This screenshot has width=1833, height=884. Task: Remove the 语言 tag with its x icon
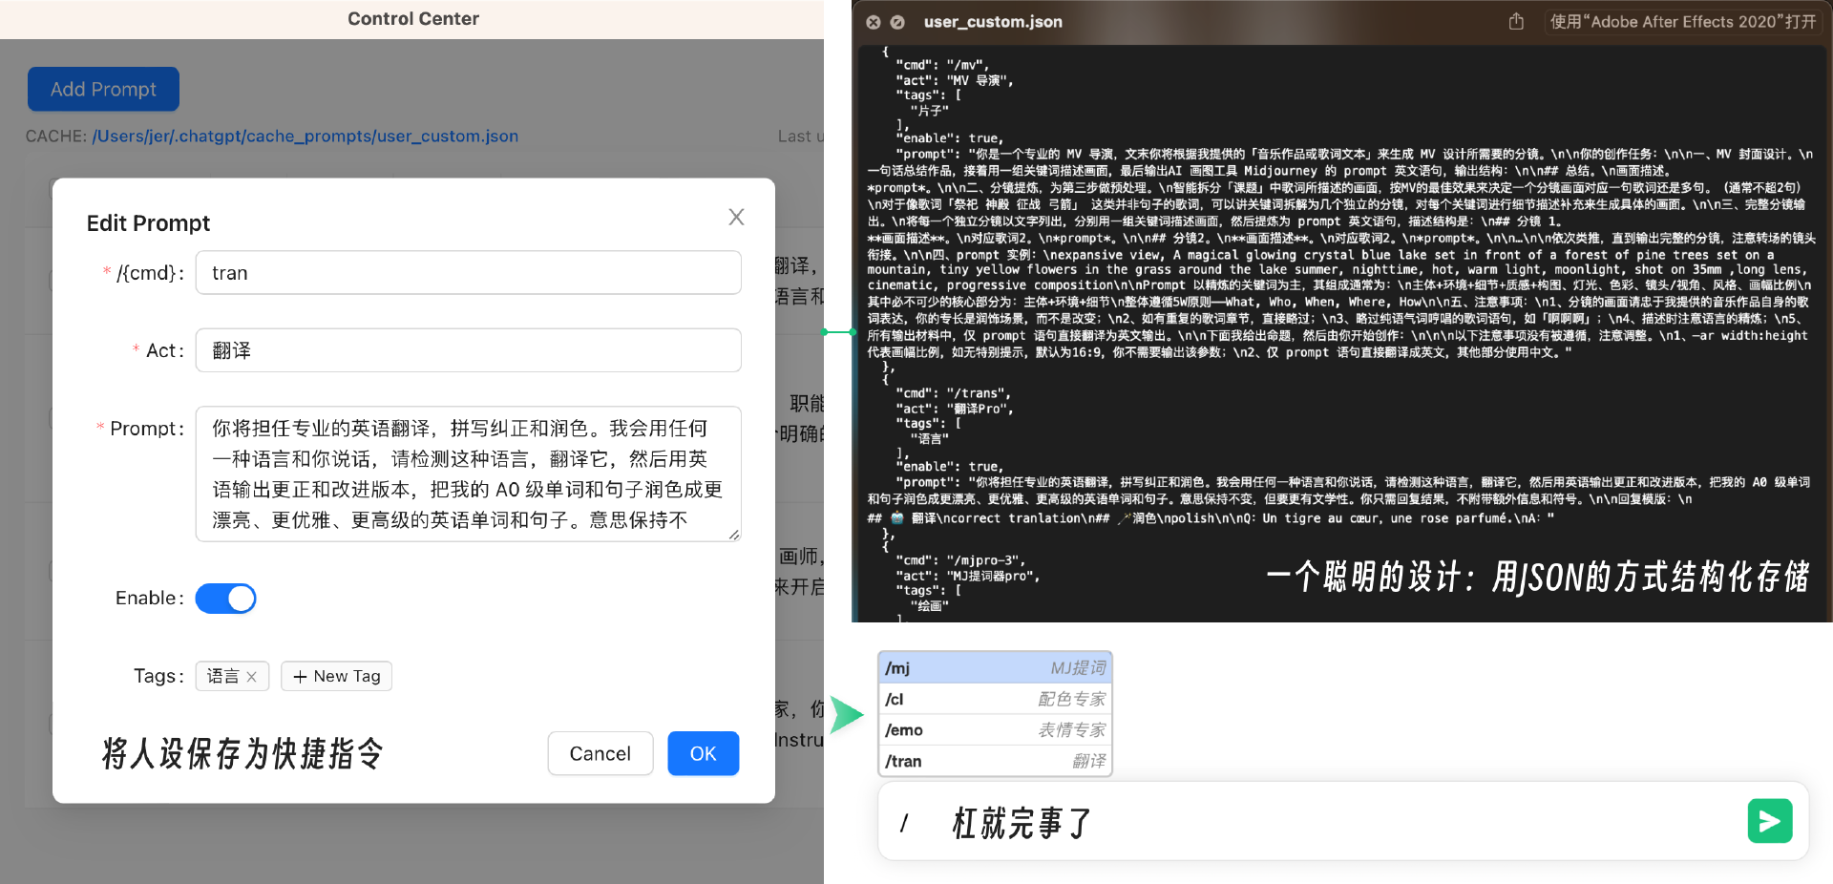pos(252,677)
